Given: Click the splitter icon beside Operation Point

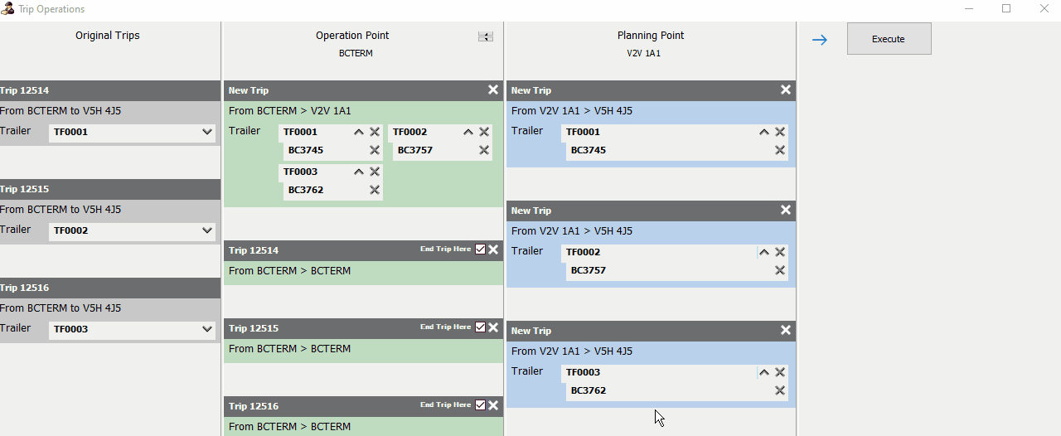Looking at the screenshot, I should (x=486, y=36).
